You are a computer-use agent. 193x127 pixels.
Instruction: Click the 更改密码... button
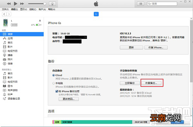tap(69, 99)
